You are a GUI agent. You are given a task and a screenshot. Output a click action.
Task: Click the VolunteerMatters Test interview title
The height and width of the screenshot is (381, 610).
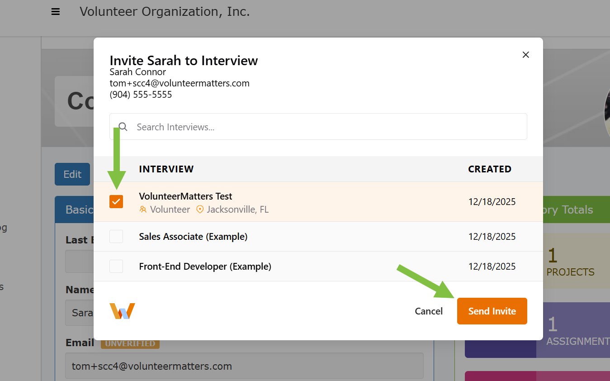tap(185, 196)
